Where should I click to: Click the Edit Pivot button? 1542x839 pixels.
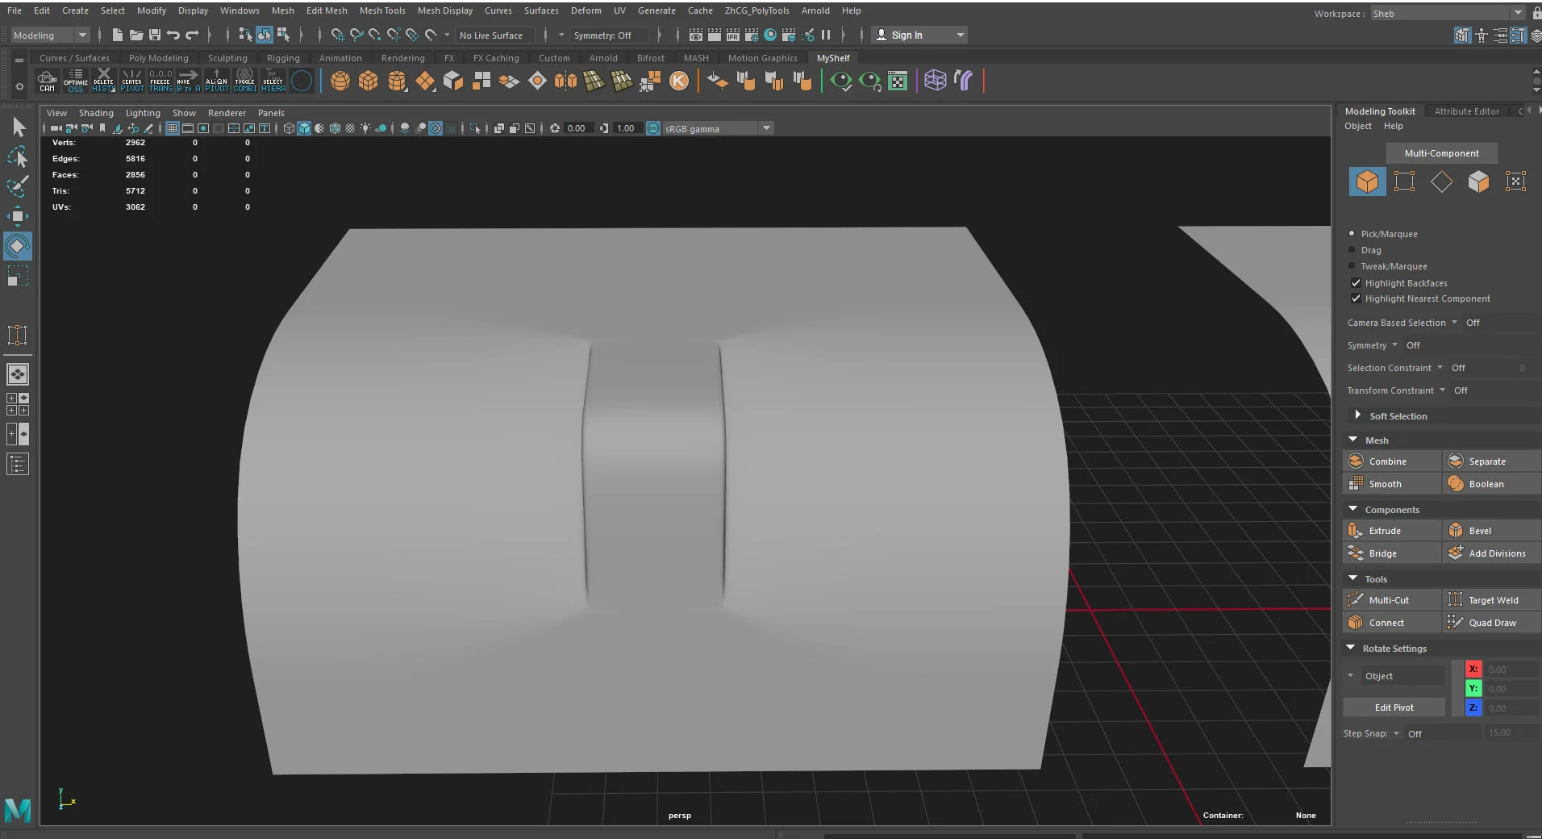click(1394, 708)
